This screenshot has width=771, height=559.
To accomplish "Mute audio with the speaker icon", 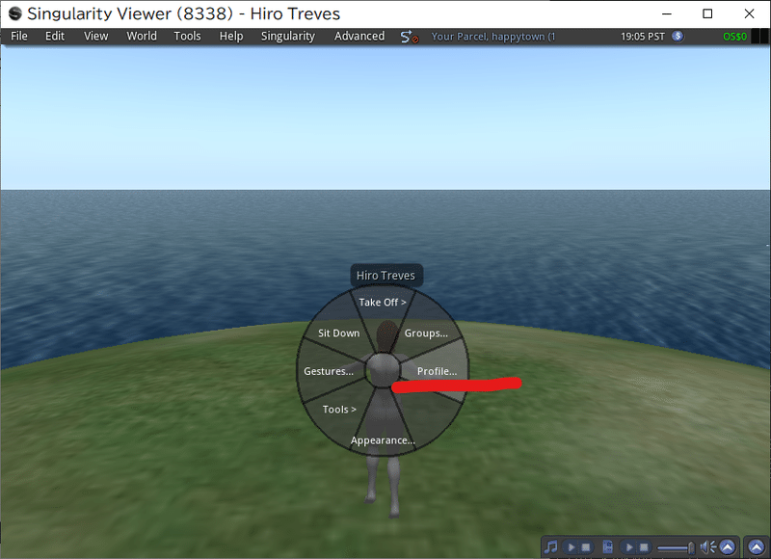I will [707, 546].
